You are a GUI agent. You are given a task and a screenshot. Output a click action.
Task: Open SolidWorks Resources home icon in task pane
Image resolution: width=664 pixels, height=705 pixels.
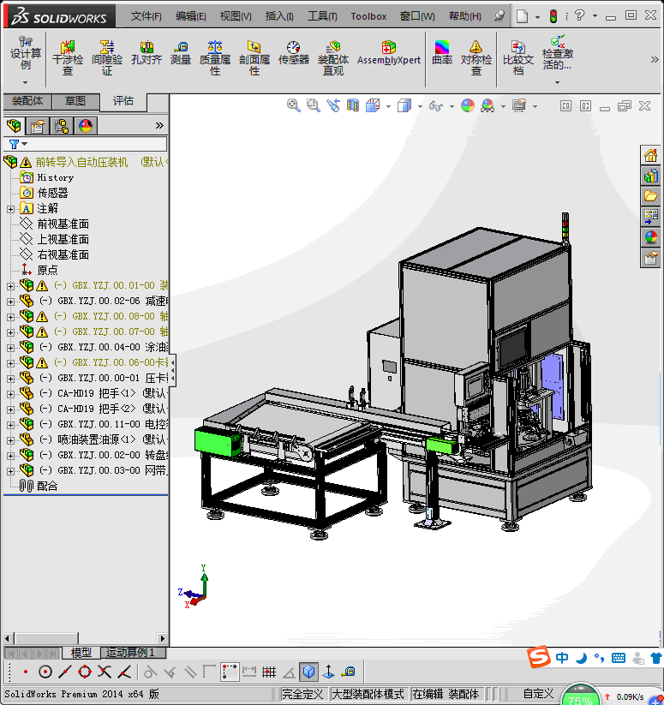tap(650, 156)
